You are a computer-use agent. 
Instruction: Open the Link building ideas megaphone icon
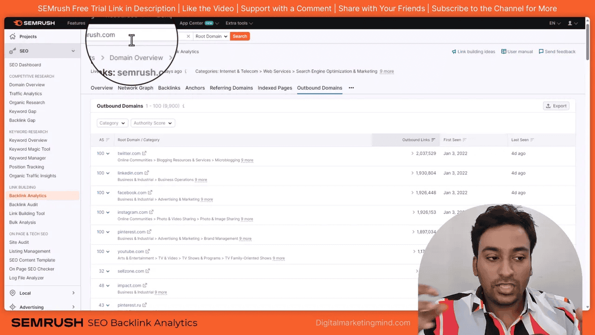point(455,52)
